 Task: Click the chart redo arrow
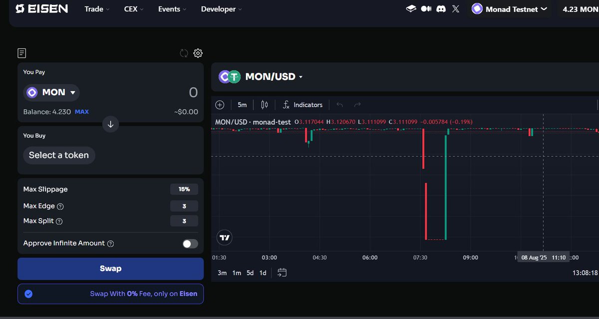point(357,105)
